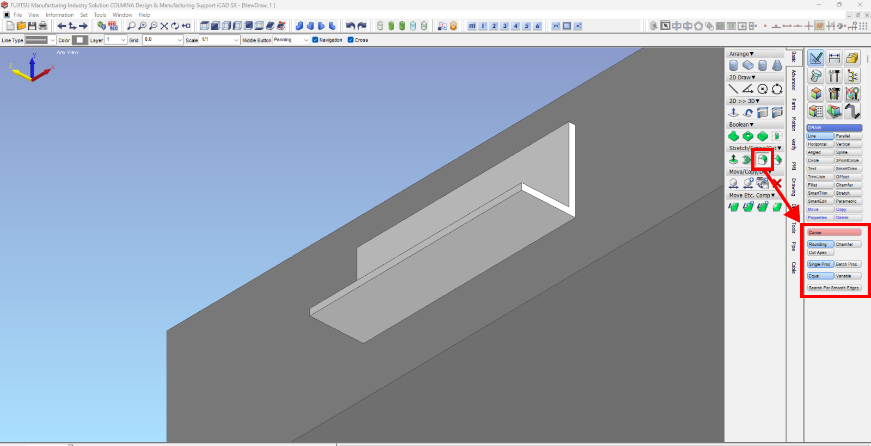Expand the Middle Button Panning dropdown
The height and width of the screenshot is (446, 871).
click(x=306, y=40)
